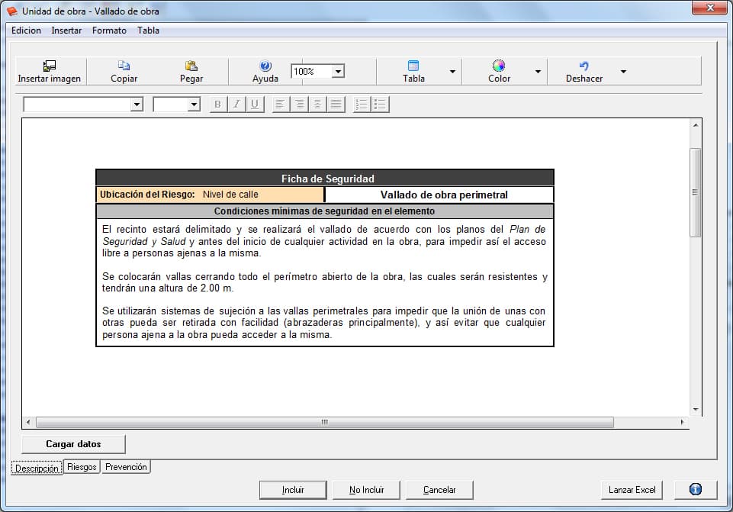The height and width of the screenshot is (512, 733).
Task: Open the Tabla menu in menu bar
Action: pos(148,31)
